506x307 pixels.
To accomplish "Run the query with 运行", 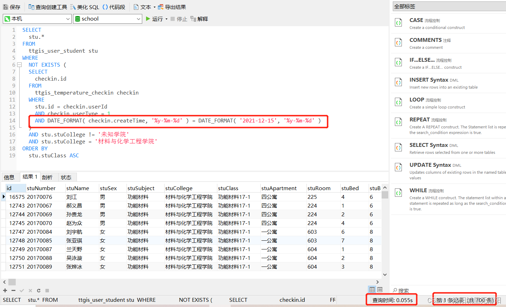I will [x=154, y=19].
